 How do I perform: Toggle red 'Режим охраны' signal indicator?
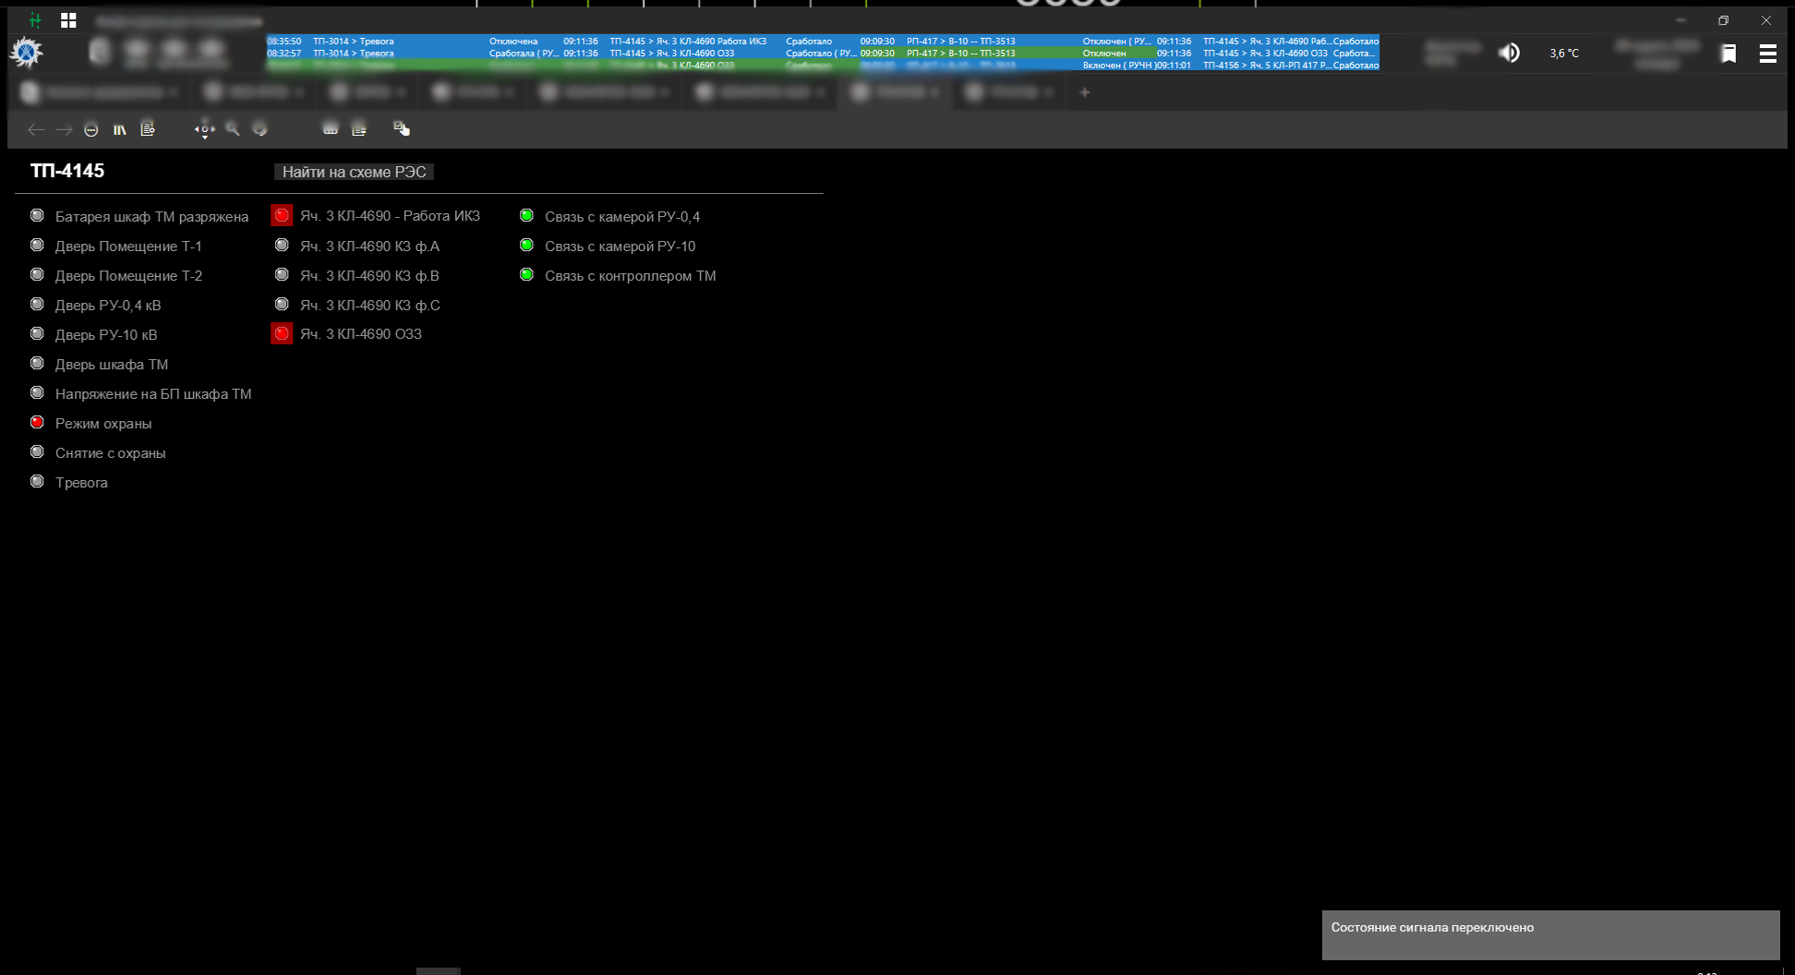[37, 422]
